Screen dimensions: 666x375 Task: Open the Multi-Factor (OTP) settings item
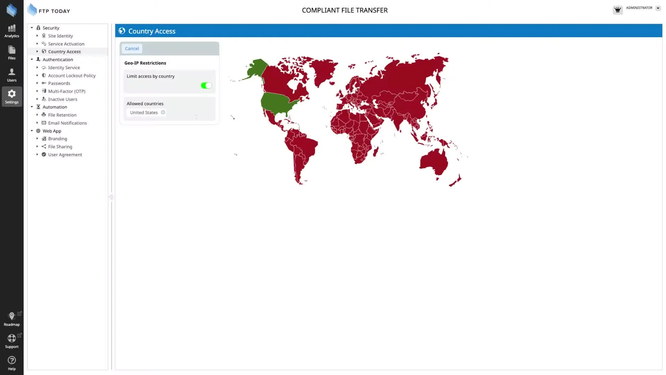tap(67, 91)
